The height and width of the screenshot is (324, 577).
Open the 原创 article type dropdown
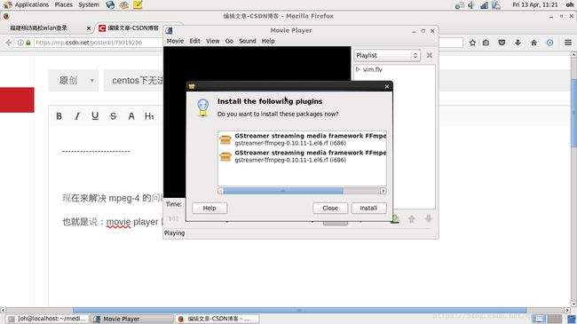74,80
